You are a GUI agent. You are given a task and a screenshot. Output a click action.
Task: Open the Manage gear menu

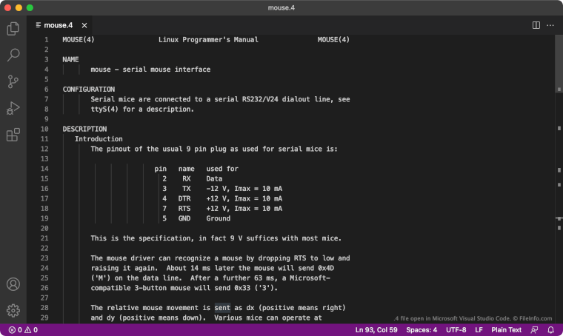coord(13,310)
